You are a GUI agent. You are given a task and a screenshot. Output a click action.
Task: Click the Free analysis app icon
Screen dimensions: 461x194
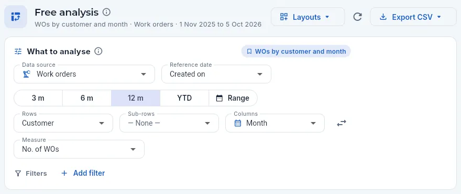pyautogui.click(x=16, y=17)
